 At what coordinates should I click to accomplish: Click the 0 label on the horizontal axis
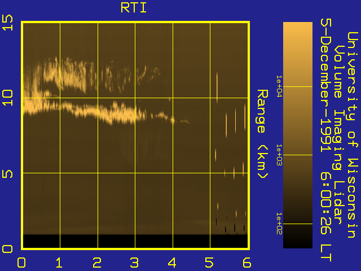tap(21, 263)
